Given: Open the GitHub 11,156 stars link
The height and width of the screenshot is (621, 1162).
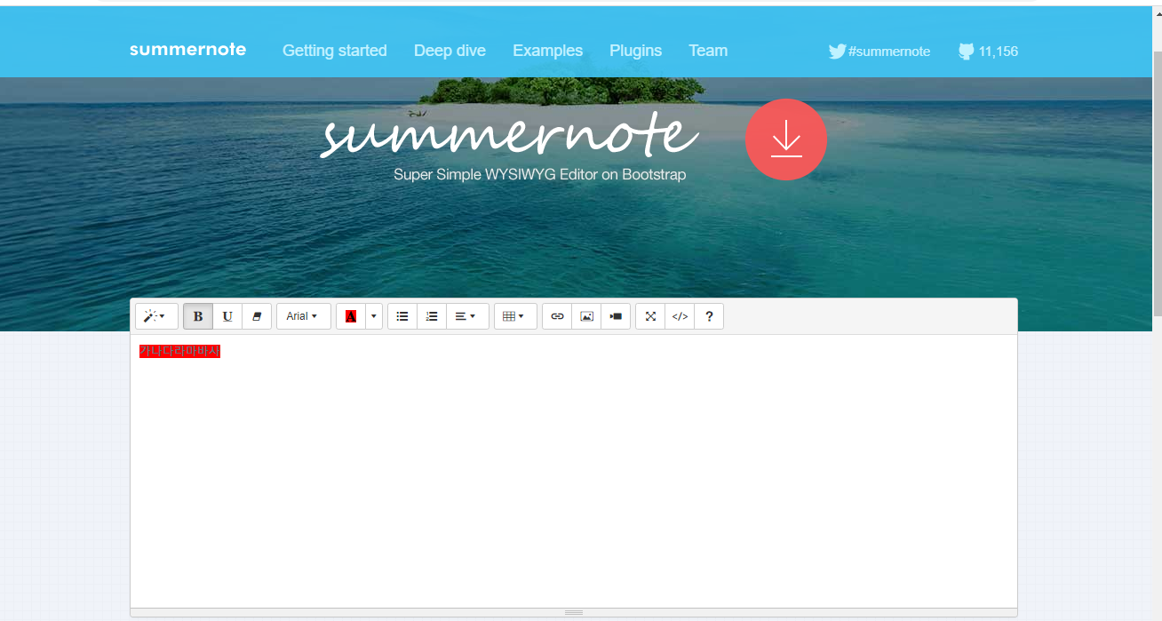Looking at the screenshot, I should pyautogui.click(x=988, y=52).
